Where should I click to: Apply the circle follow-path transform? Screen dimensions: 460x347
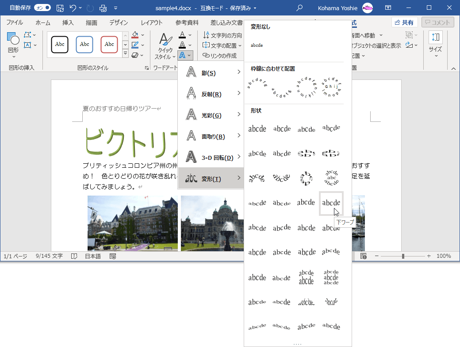306,87
